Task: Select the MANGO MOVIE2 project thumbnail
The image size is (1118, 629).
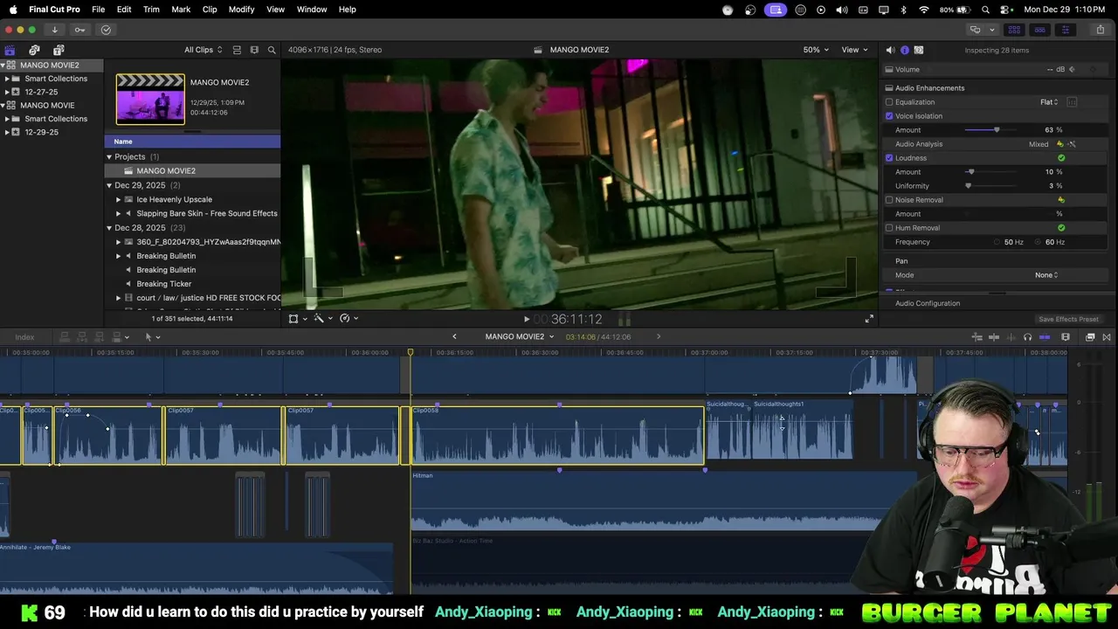Action: pos(150,99)
